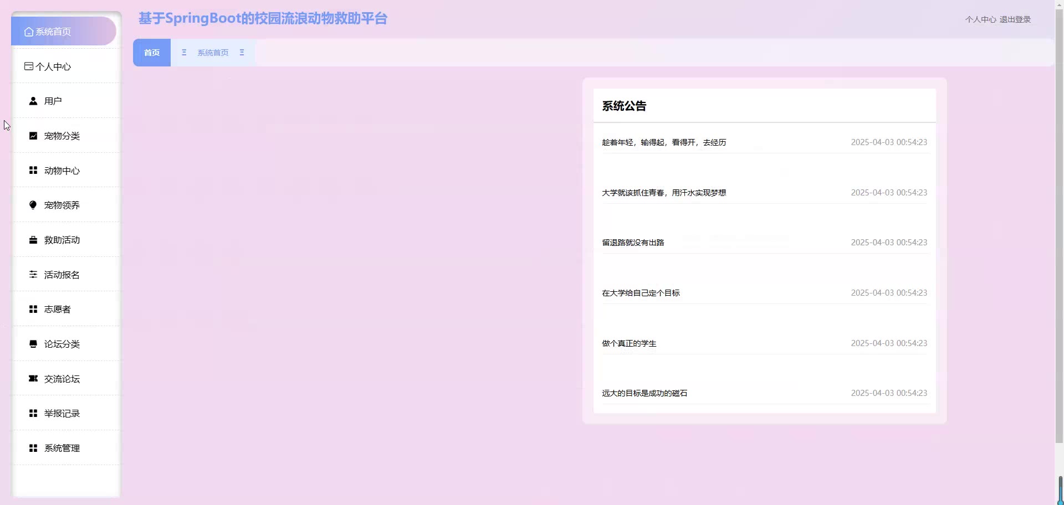This screenshot has height=505, width=1064.
Task: Click the page's vertical scrollbar
Action: (1059, 221)
